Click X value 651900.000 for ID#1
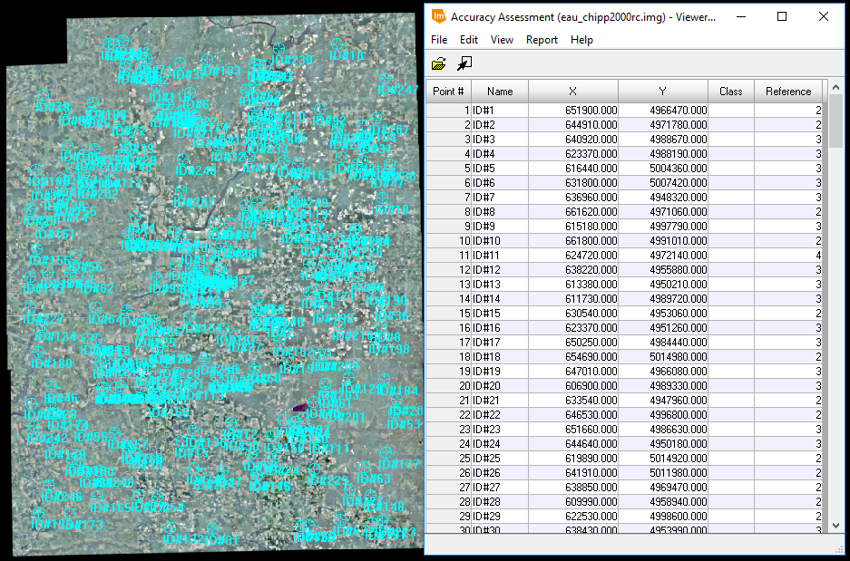The image size is (850, 561). click(x=573, y=111)
